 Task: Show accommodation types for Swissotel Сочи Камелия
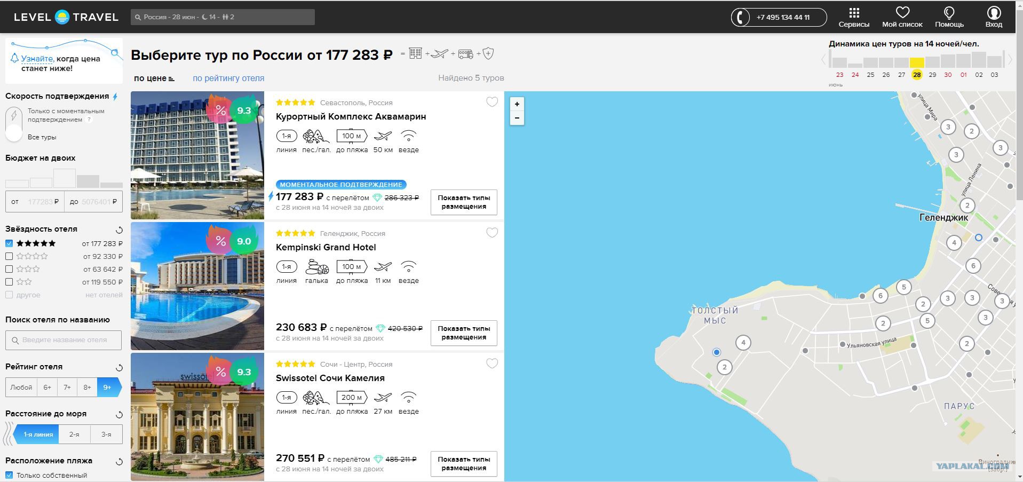click(464, 464)
